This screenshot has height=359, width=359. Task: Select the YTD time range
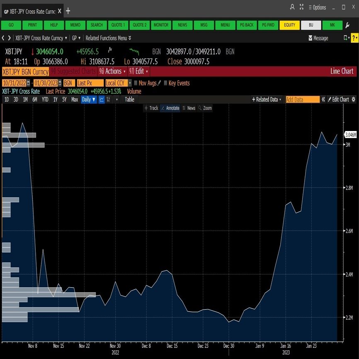[45, 99]
